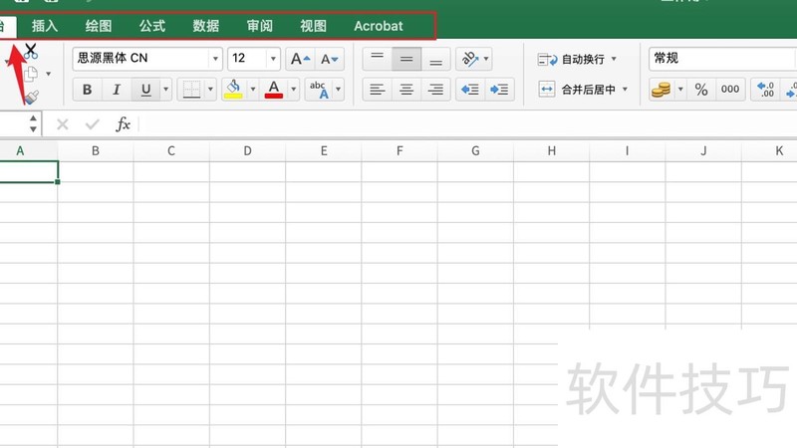The width and height of the screenshot is (797, 448).
Task: Click the phonetic guide abc icon
Action: [x=319, y=90]
